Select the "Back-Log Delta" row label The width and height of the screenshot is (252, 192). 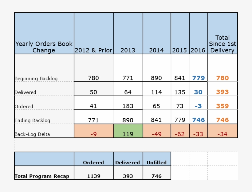(32, 134)
